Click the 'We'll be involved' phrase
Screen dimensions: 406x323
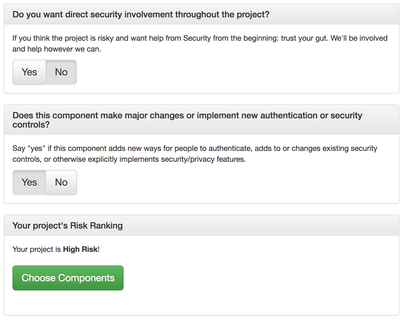(359, 38)
